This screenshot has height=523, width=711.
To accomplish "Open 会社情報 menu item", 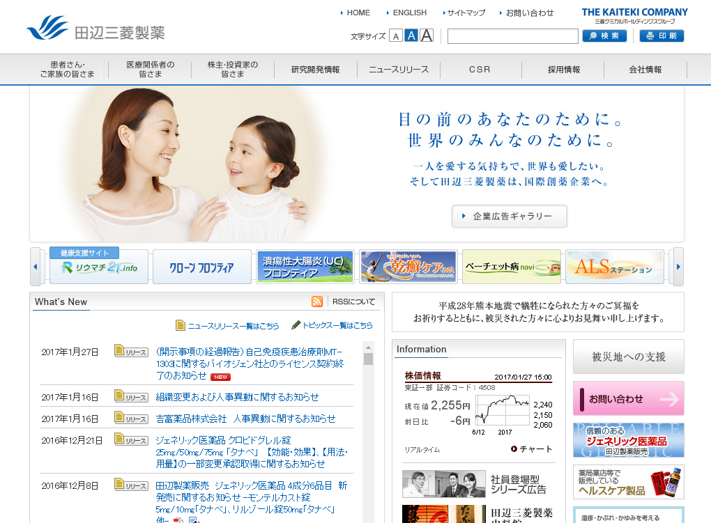I will coord(645,70).
